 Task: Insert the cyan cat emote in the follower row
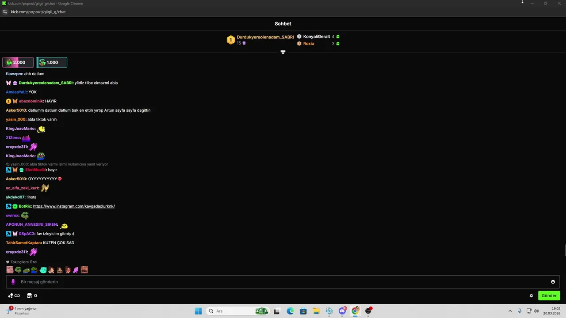(43, 270)
